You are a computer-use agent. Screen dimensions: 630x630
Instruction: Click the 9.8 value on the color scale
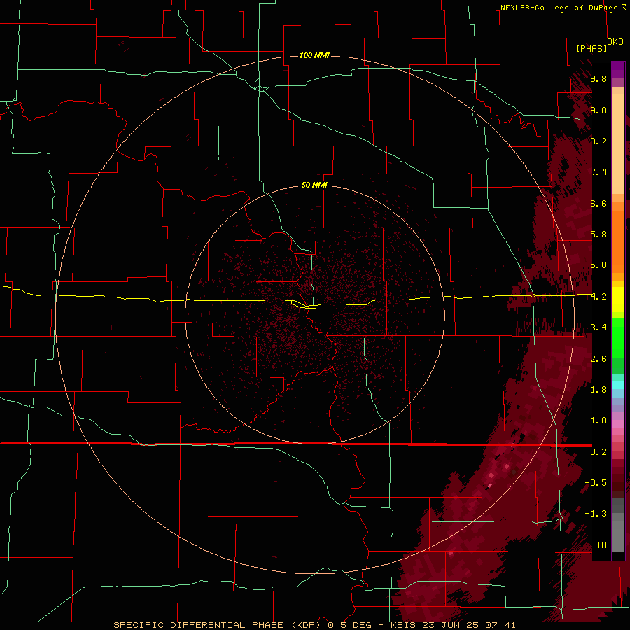point(598,78)
